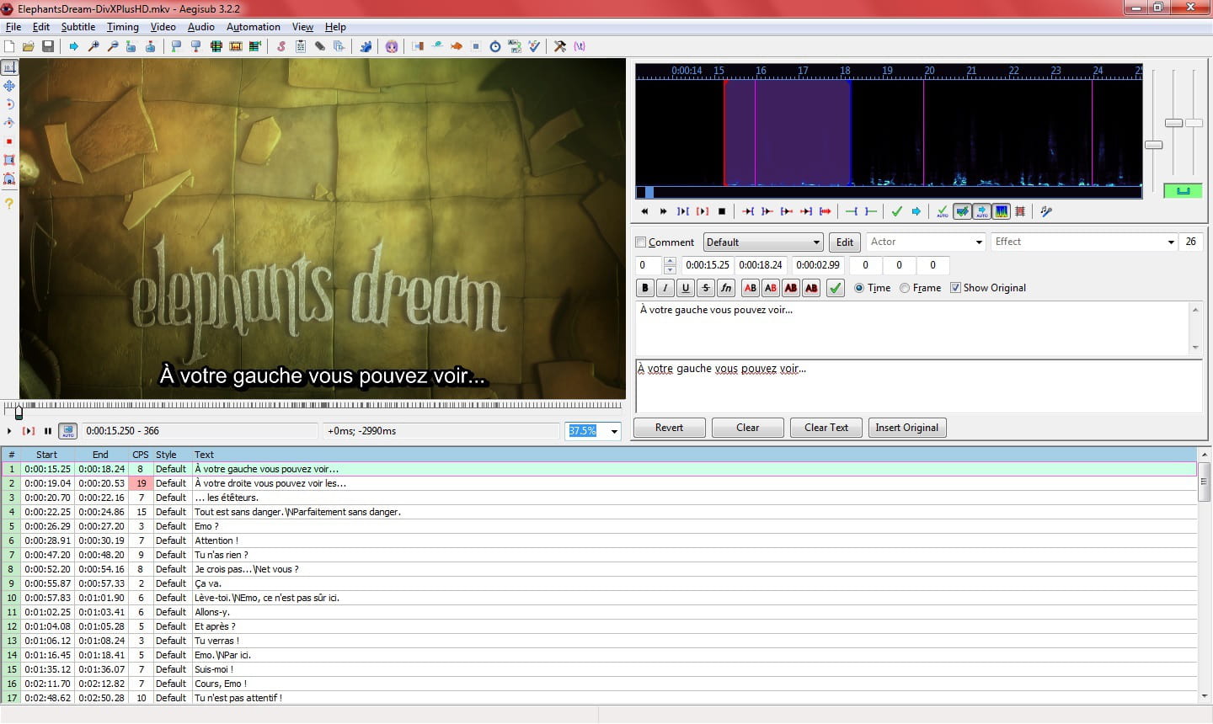This screenshot has height=724, width=1213.
Task: Toggle the audio Auto-commit option
Action: click(x=943, y=211)
